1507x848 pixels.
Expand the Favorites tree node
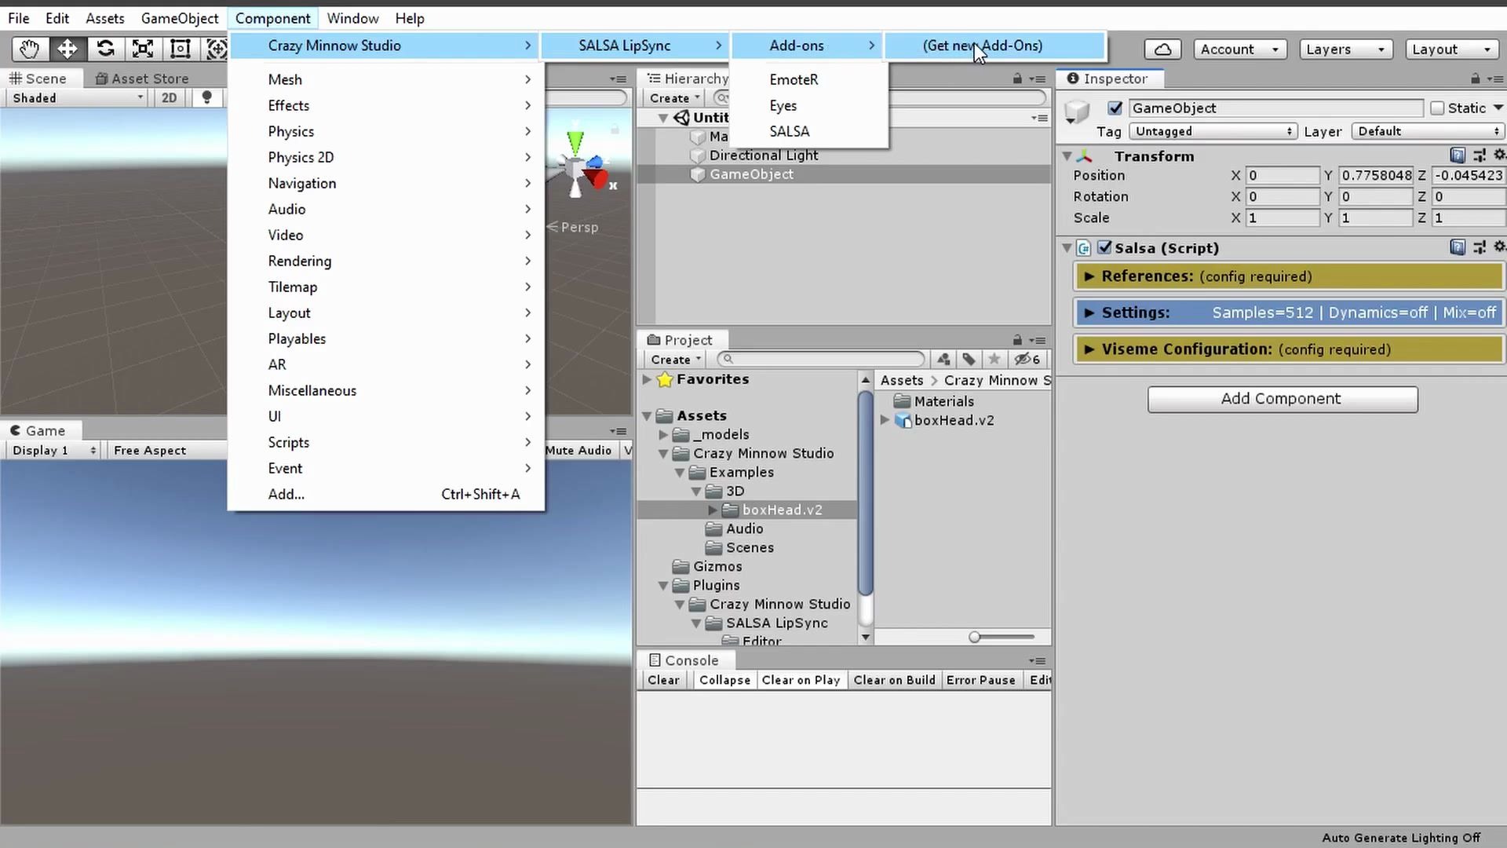pyautogui.click(x=647, y=379)
